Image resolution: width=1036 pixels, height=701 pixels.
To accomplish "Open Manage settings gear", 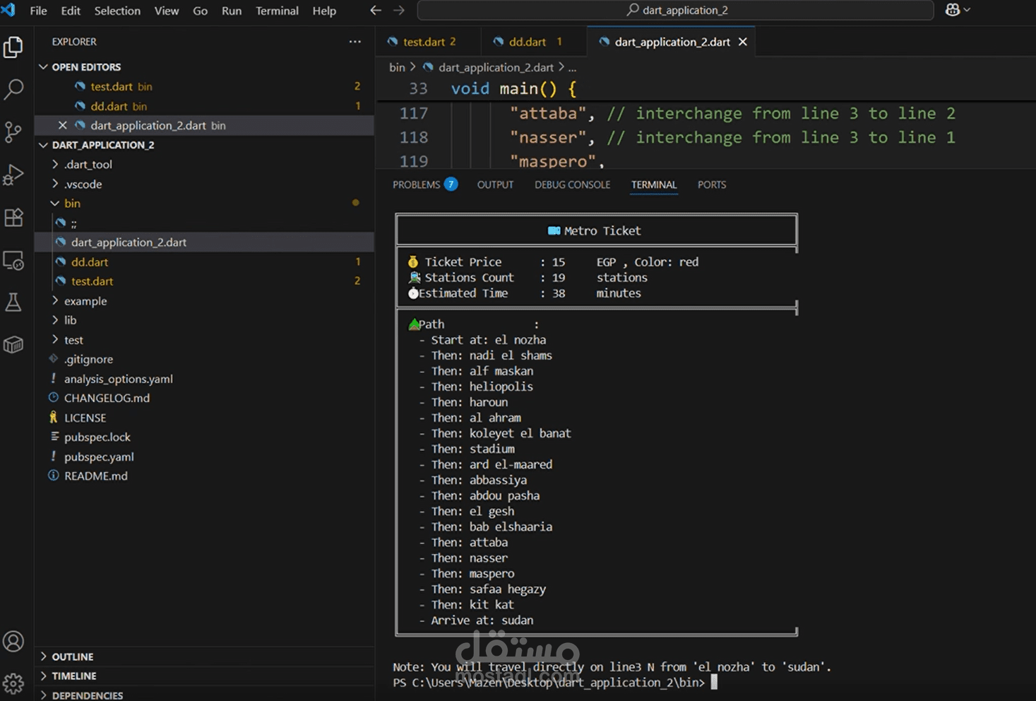I will coord(13,683).
